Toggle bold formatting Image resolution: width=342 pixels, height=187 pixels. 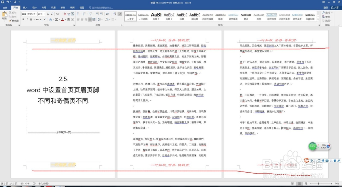[x=23, y=20]
